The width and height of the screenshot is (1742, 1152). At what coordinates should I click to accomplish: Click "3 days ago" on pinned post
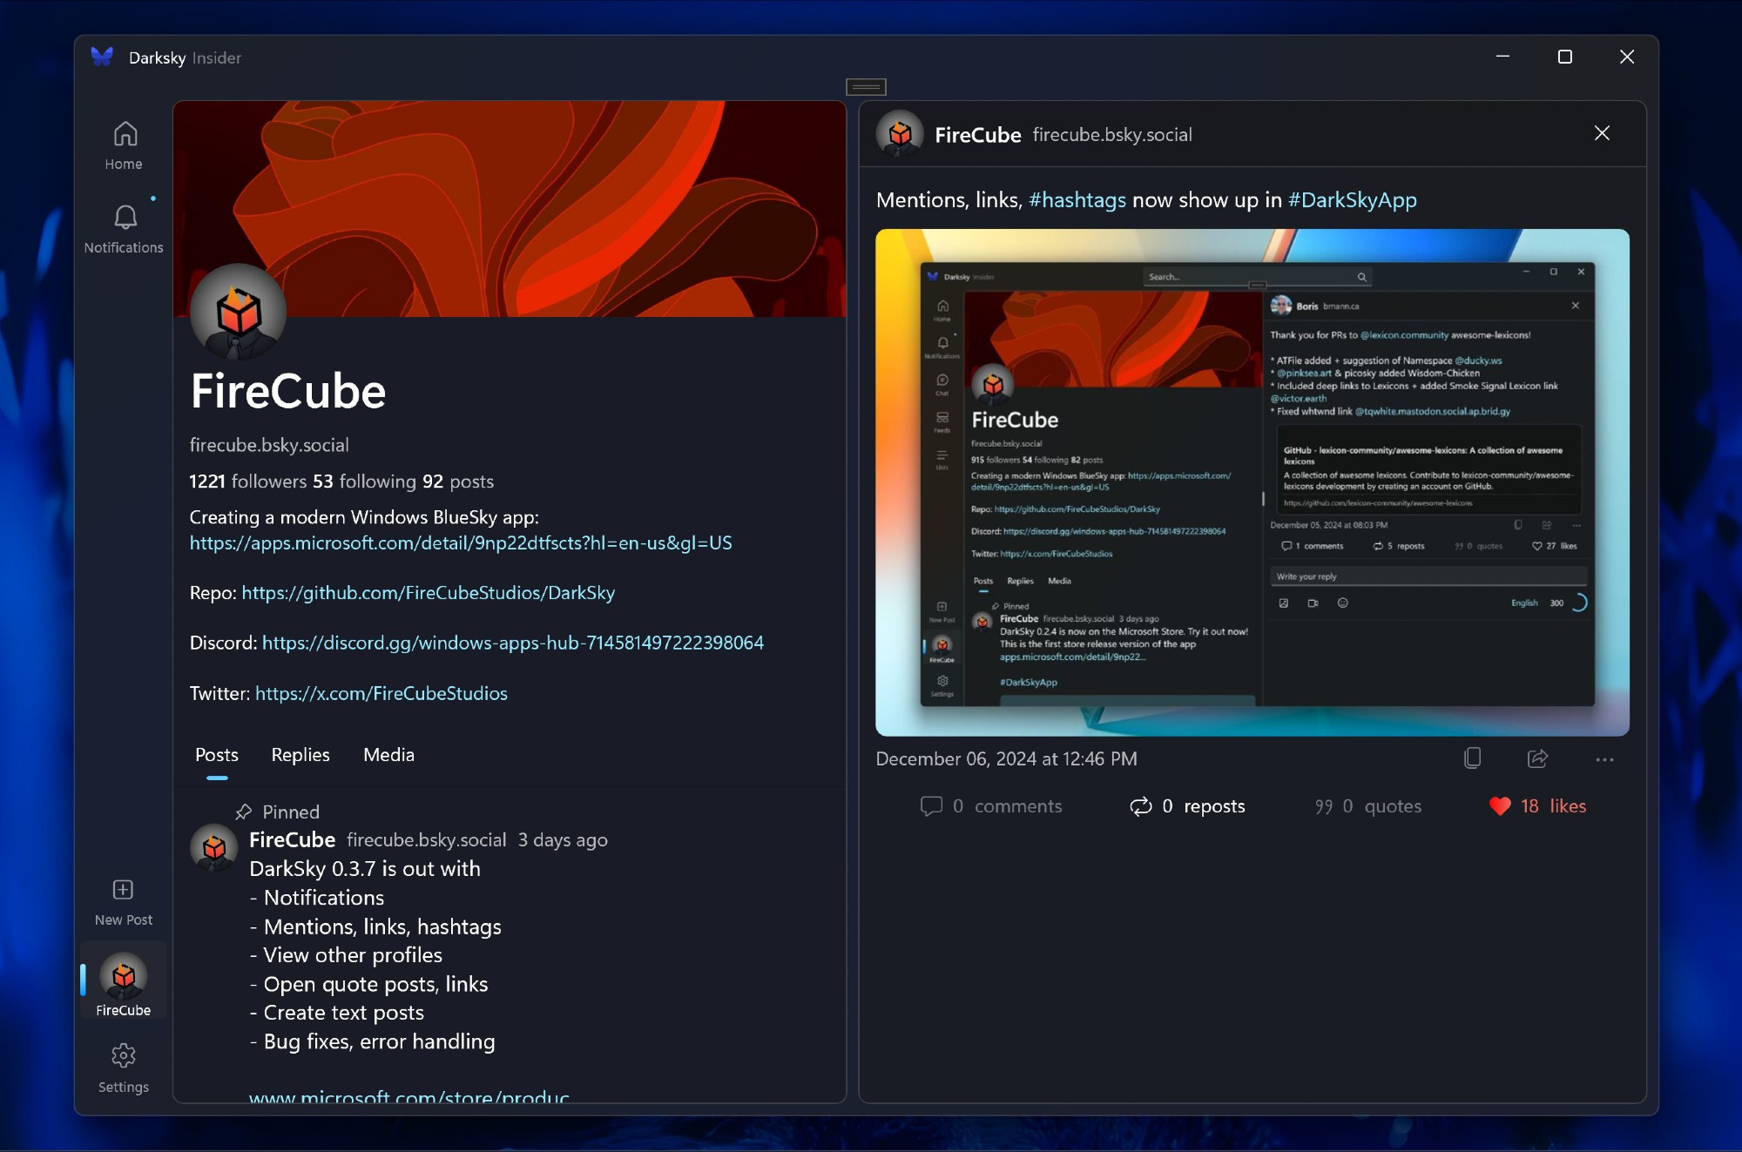563,839
